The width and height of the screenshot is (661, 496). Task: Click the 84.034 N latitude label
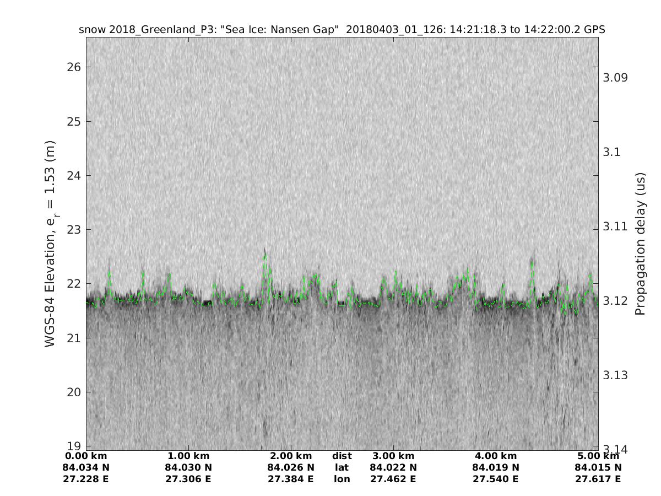click(x=86, y=468)
